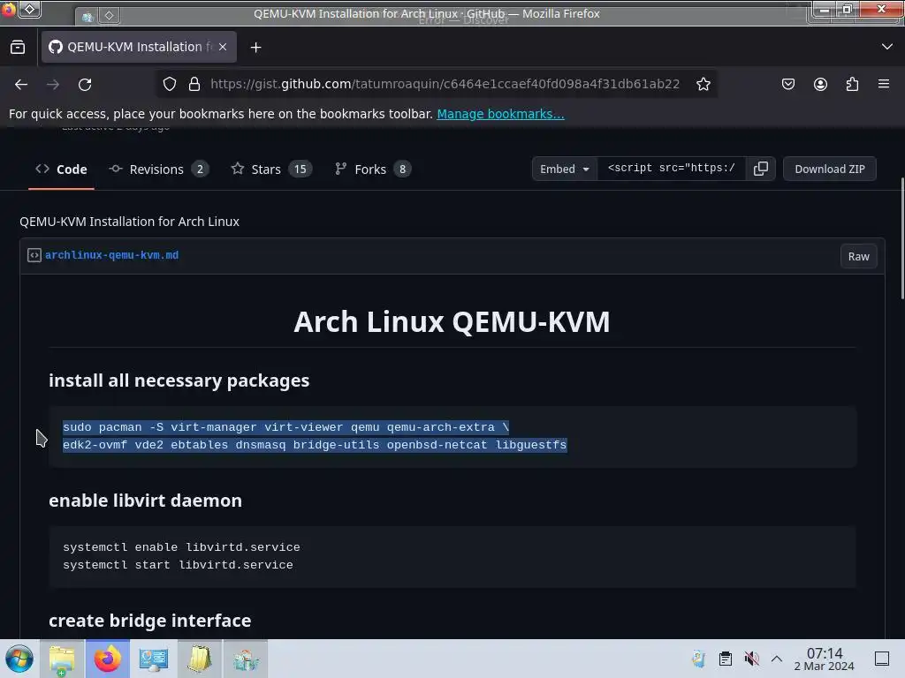This screenshot has height=678, width=905.
Task: Open Firefox View in the tab bar
Action: click(x=18, y=48)
